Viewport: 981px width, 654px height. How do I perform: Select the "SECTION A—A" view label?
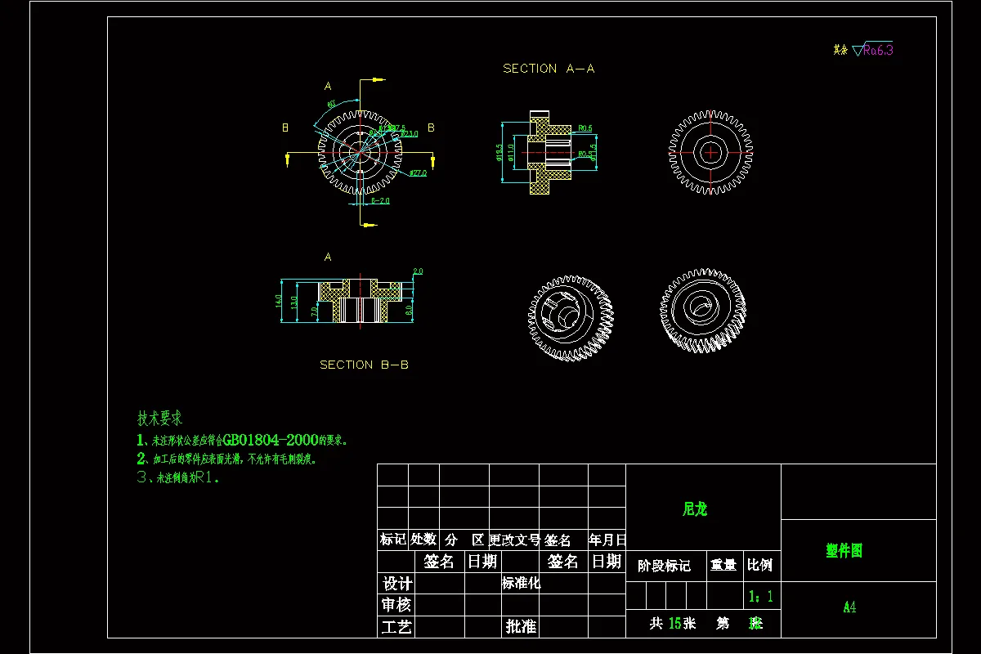[x=549, y=69]
